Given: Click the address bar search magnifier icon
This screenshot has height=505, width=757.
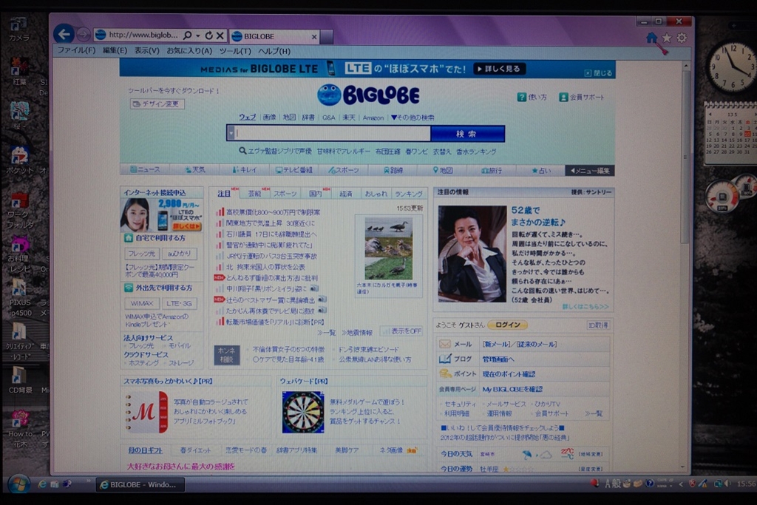Looking at the screenshot, I should click(x=188, y=35).
